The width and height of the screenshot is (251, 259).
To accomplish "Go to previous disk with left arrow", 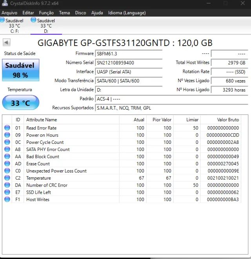I will pos(7,42).
